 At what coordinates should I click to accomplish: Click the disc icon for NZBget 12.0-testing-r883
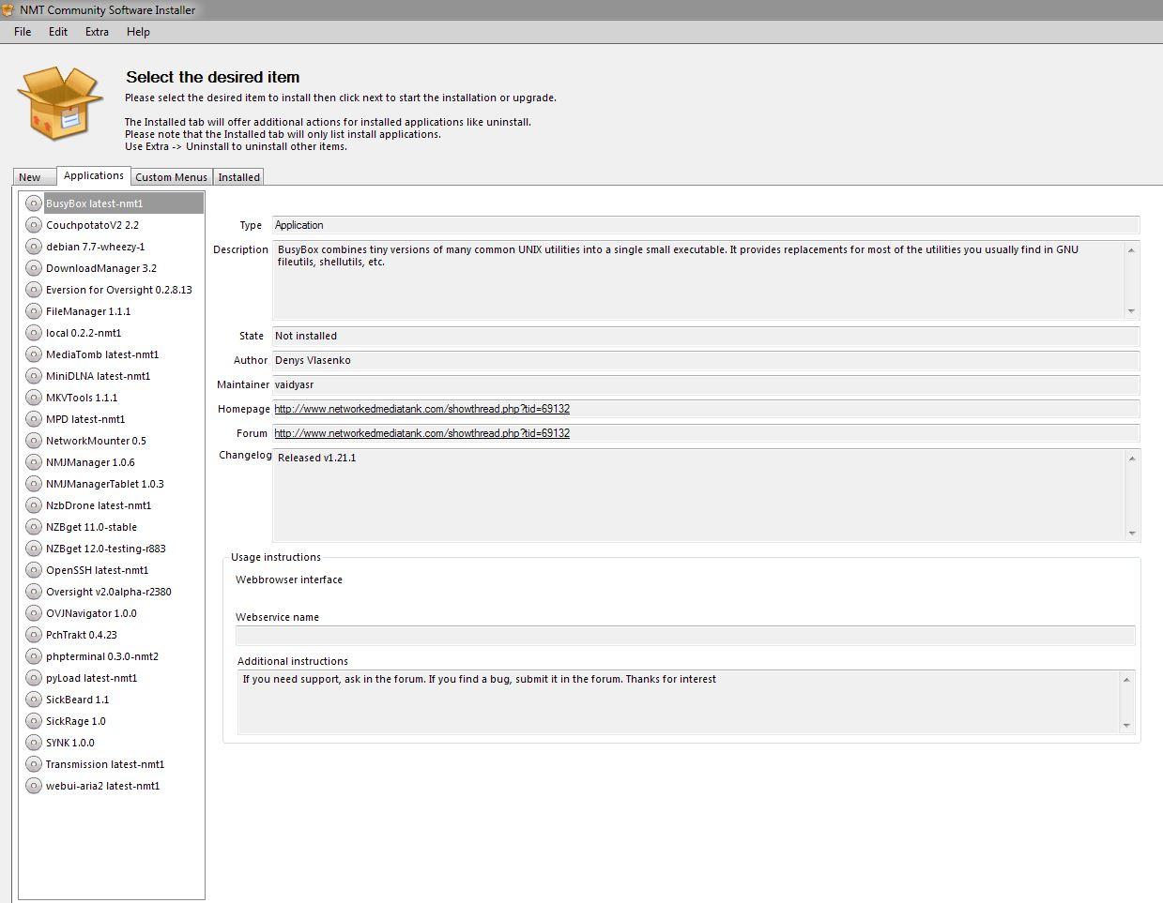[x=34, y=549]
